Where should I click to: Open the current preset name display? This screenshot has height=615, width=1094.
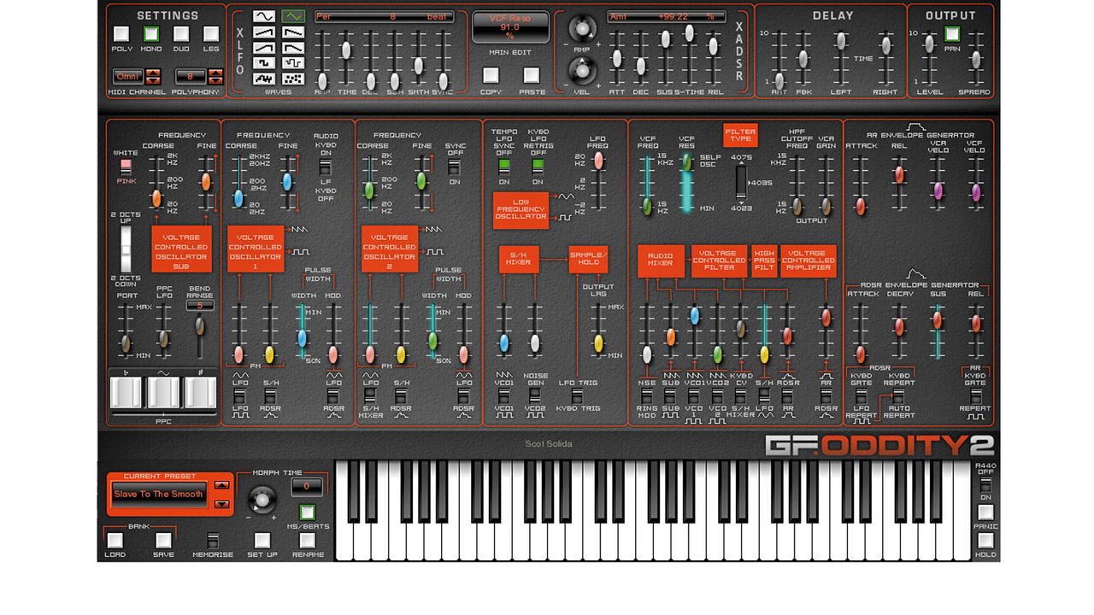pyautogui.click(x=160, y=495)
